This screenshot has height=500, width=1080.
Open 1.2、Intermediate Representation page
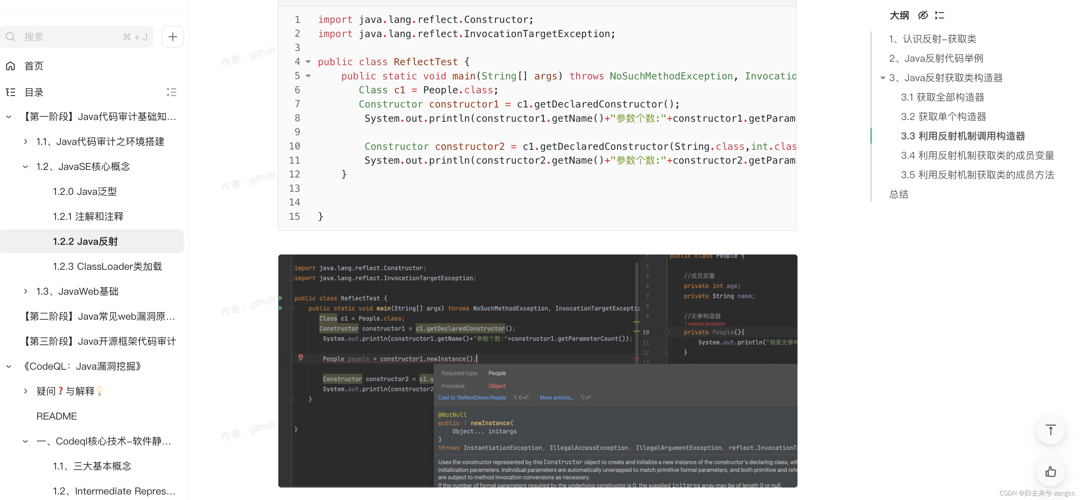coord(114,491)
